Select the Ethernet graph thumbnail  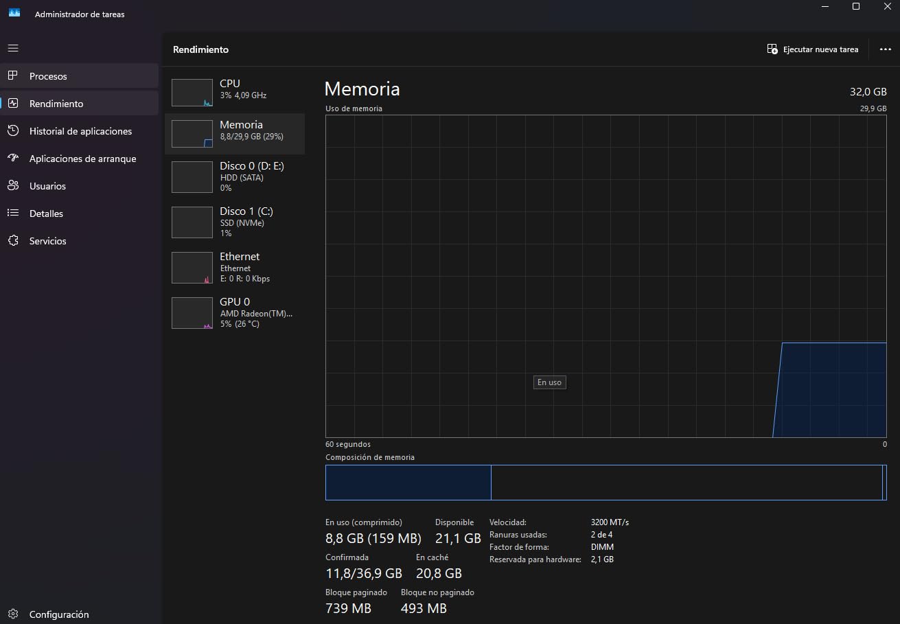point(192,268)
